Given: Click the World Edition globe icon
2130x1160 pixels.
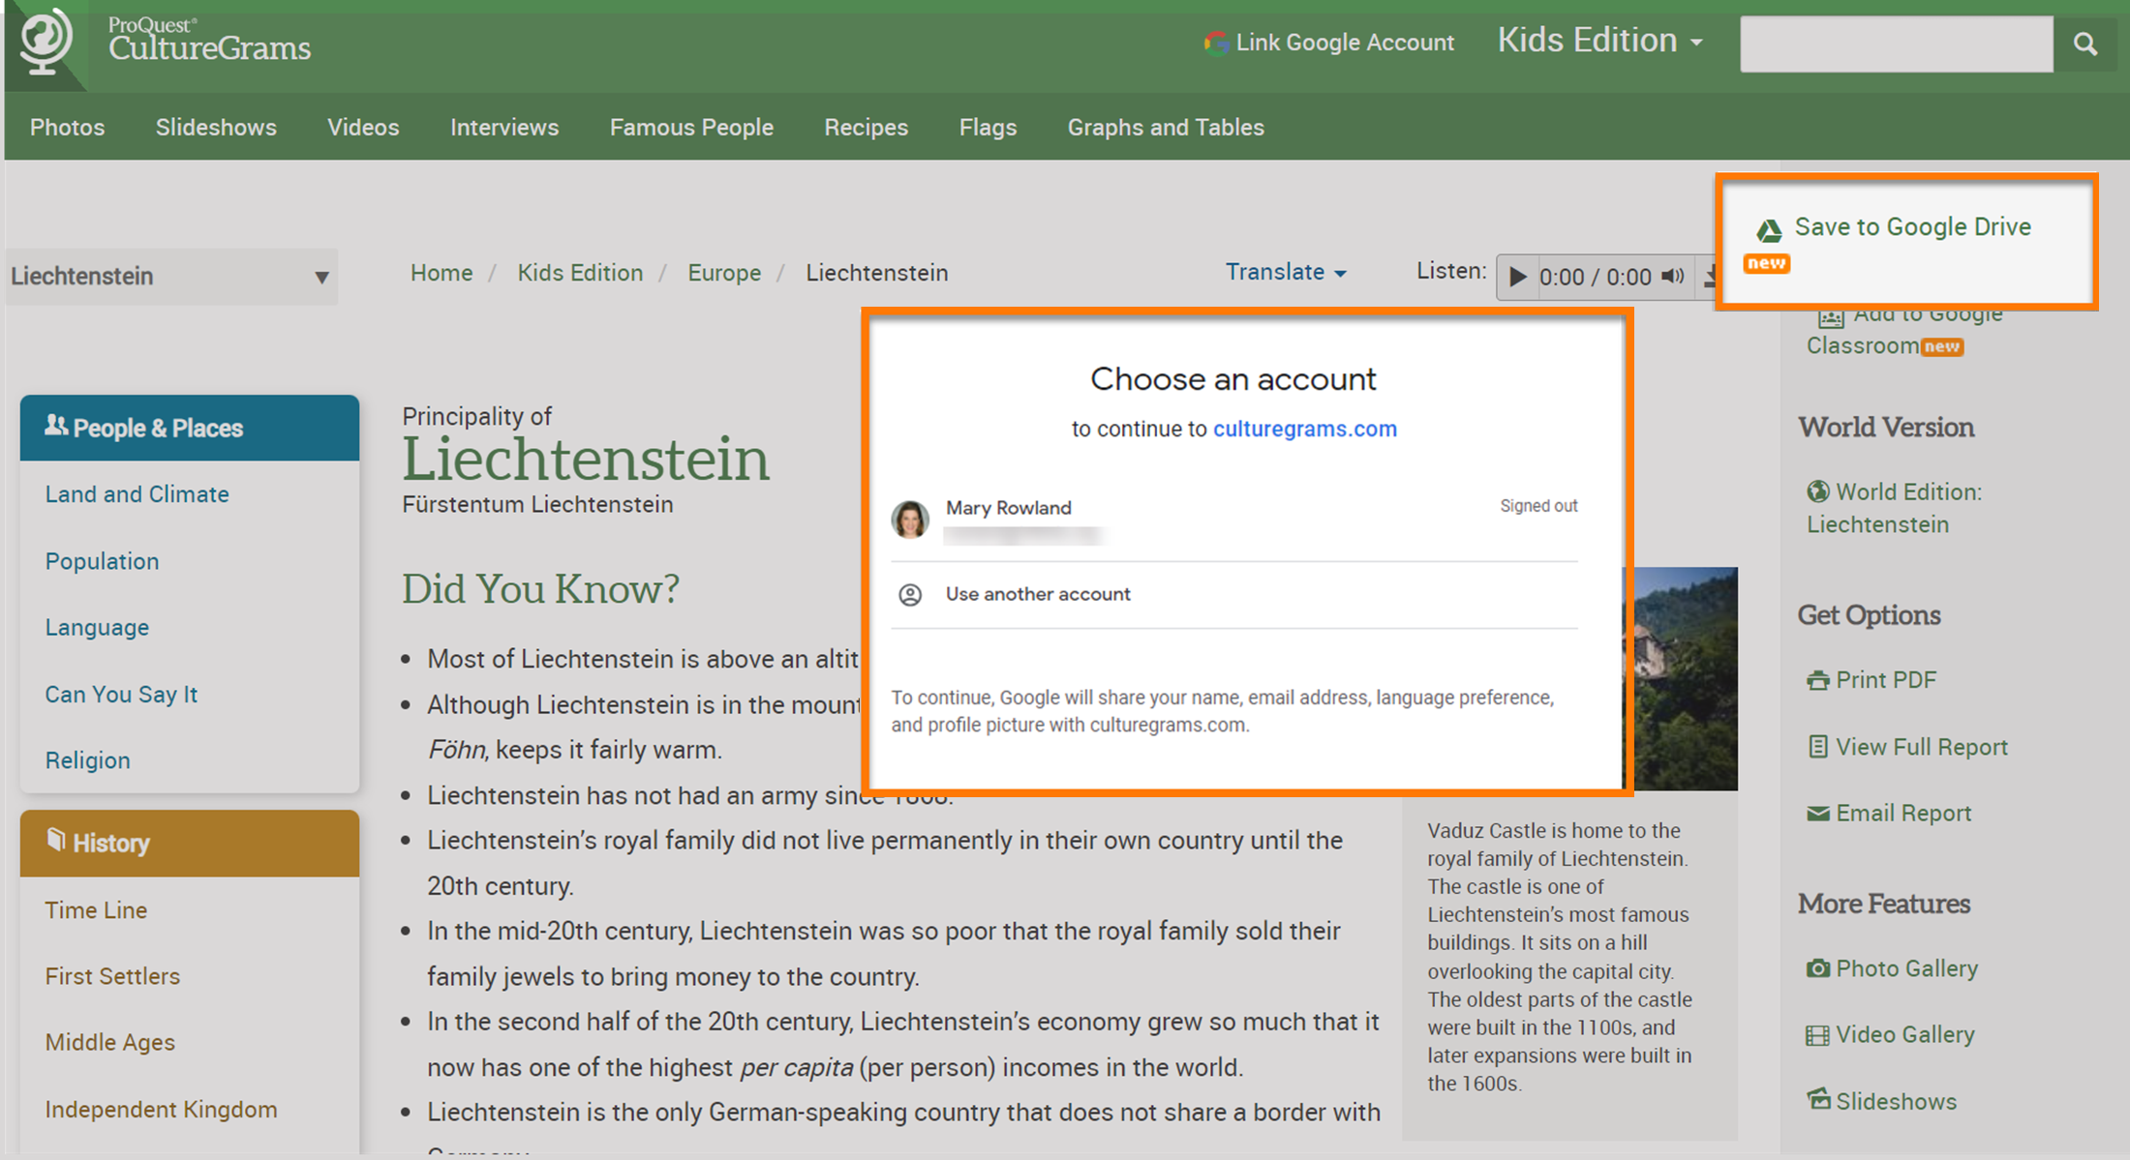Looking at the screenshot, I should coord(1817,491).
